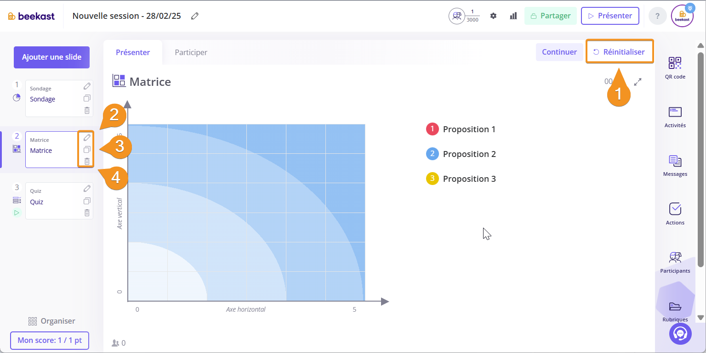Click the Partager button
This screenshot has height=353, width=706.
pos(551,16)
